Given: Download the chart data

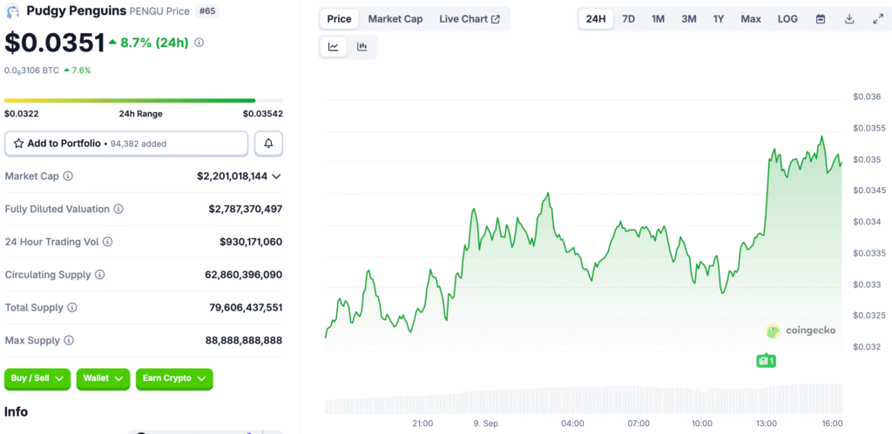Looking at the screenshot, I should click(849, 19).
